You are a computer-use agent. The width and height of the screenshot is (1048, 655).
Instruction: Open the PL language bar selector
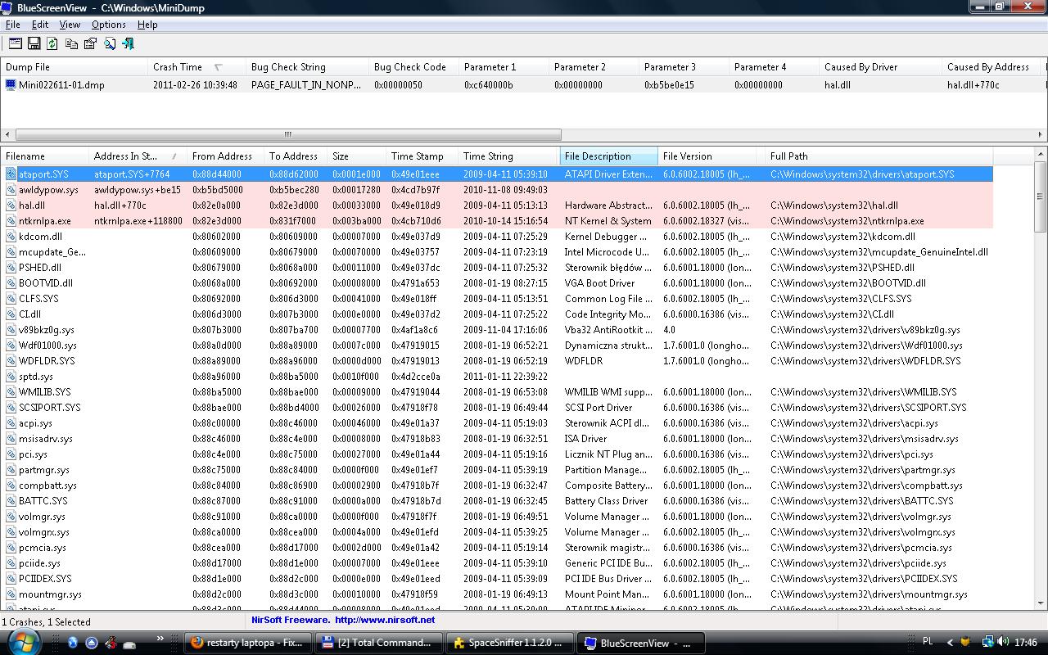[928, 643]
